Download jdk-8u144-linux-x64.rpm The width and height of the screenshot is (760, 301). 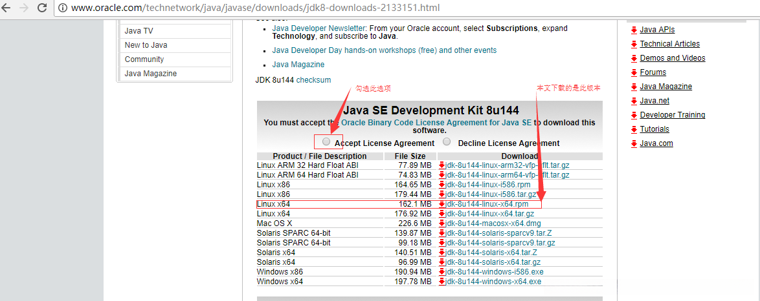[x=487, y=204]
